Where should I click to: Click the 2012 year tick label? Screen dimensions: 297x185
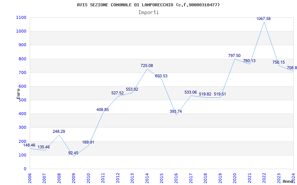click(118, 178)
